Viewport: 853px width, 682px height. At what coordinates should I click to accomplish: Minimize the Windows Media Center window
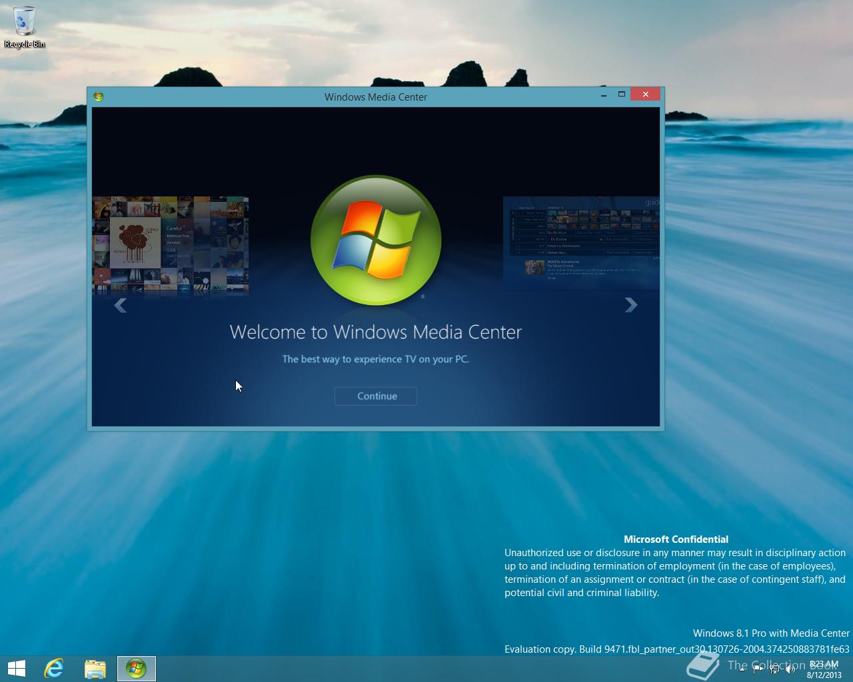point(604,95)
